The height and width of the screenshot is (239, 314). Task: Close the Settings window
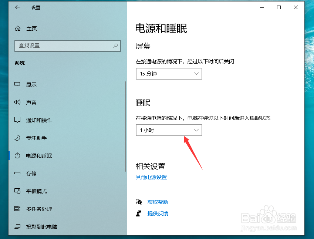[x=296, y=8]
